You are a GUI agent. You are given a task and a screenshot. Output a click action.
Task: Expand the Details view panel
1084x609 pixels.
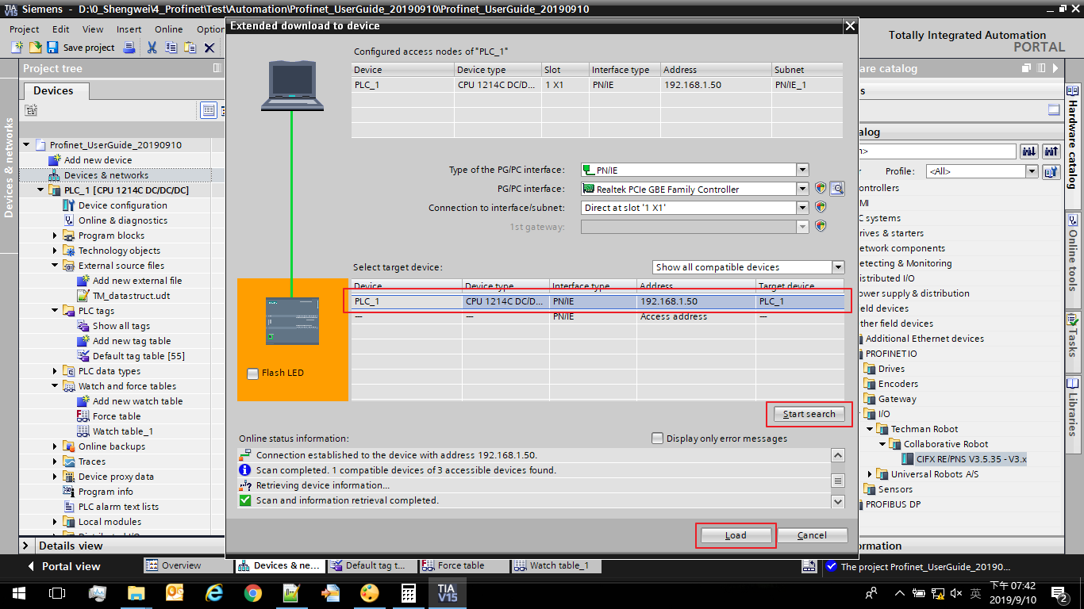25,546
